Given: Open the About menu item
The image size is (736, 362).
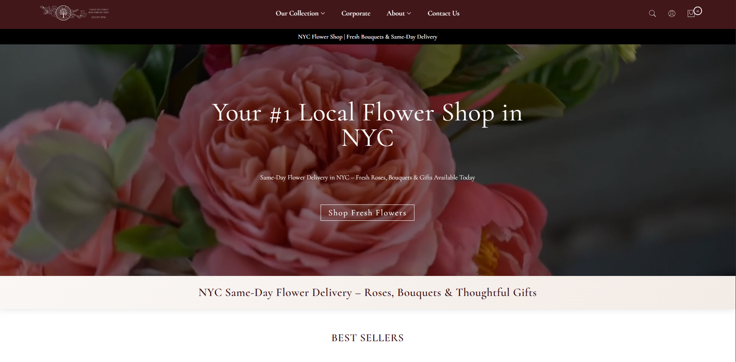Looking at the screenshot, I should (x=396, y=14).
